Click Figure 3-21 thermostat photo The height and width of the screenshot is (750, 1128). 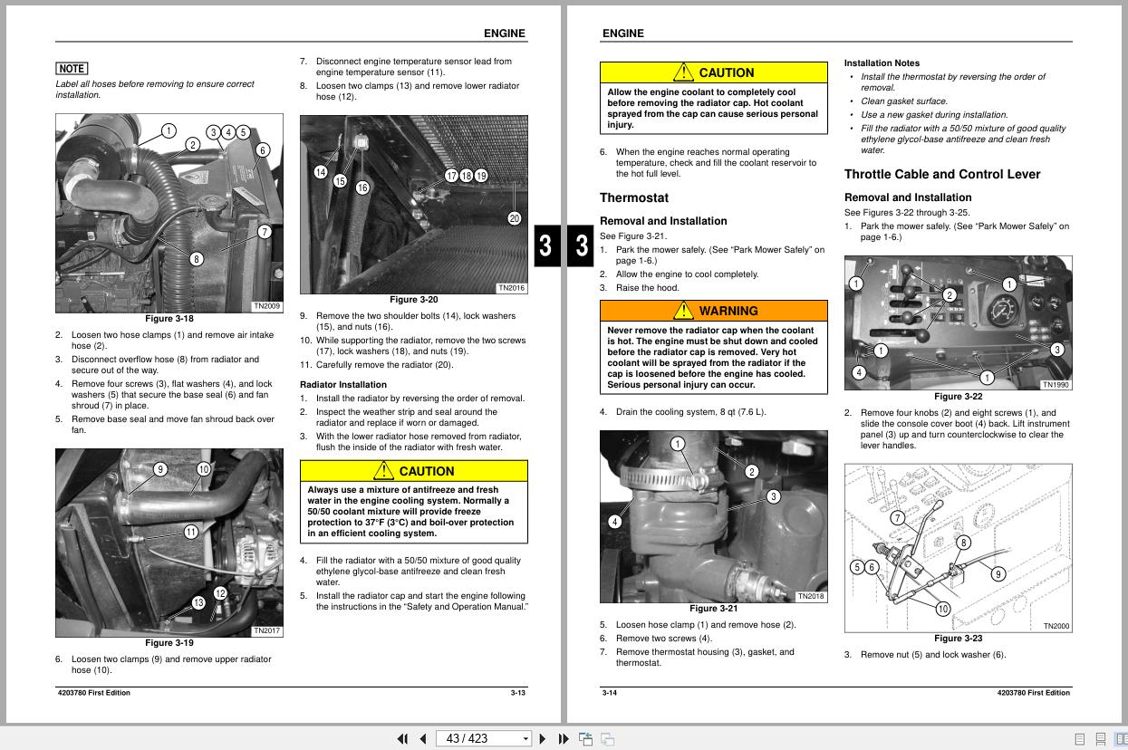(x=714, y=516)
